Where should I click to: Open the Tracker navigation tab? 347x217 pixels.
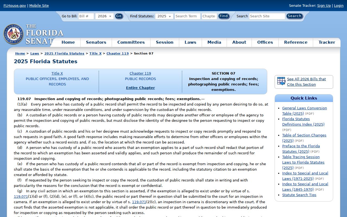pos(327,42)
